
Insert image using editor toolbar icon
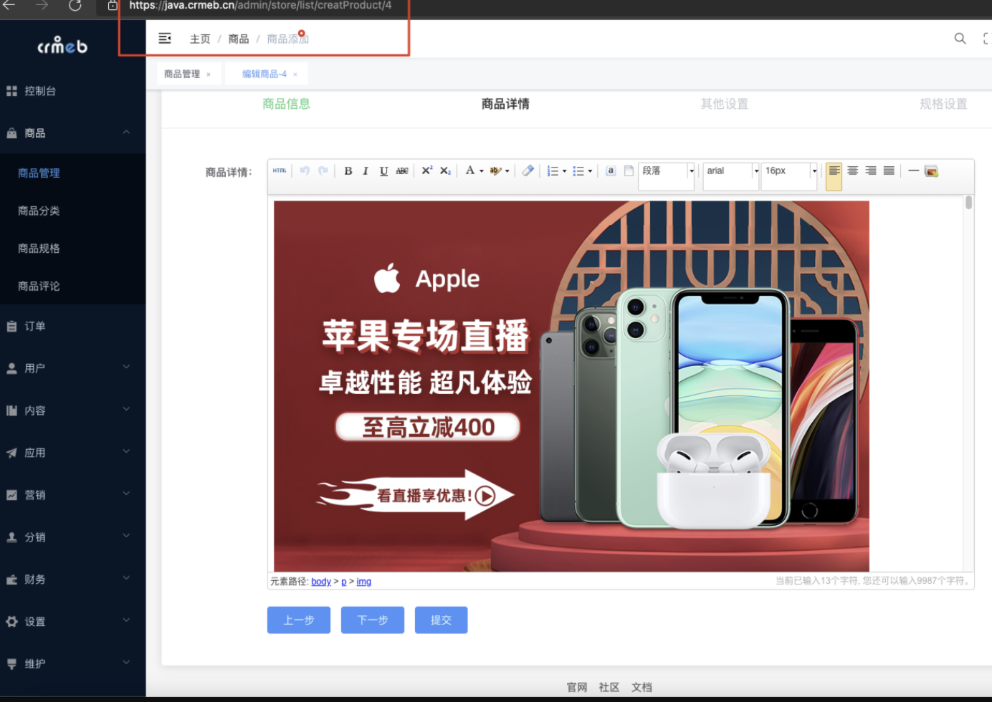coord(931,170)
